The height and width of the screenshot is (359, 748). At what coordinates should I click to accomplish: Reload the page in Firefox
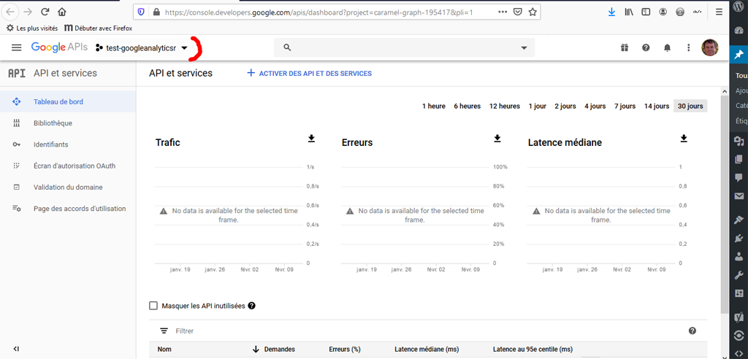(45, 12)
